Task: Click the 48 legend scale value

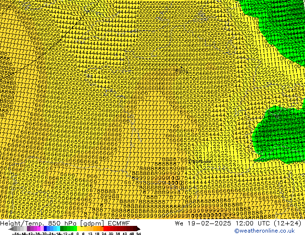Action: [x=131, y=234]
